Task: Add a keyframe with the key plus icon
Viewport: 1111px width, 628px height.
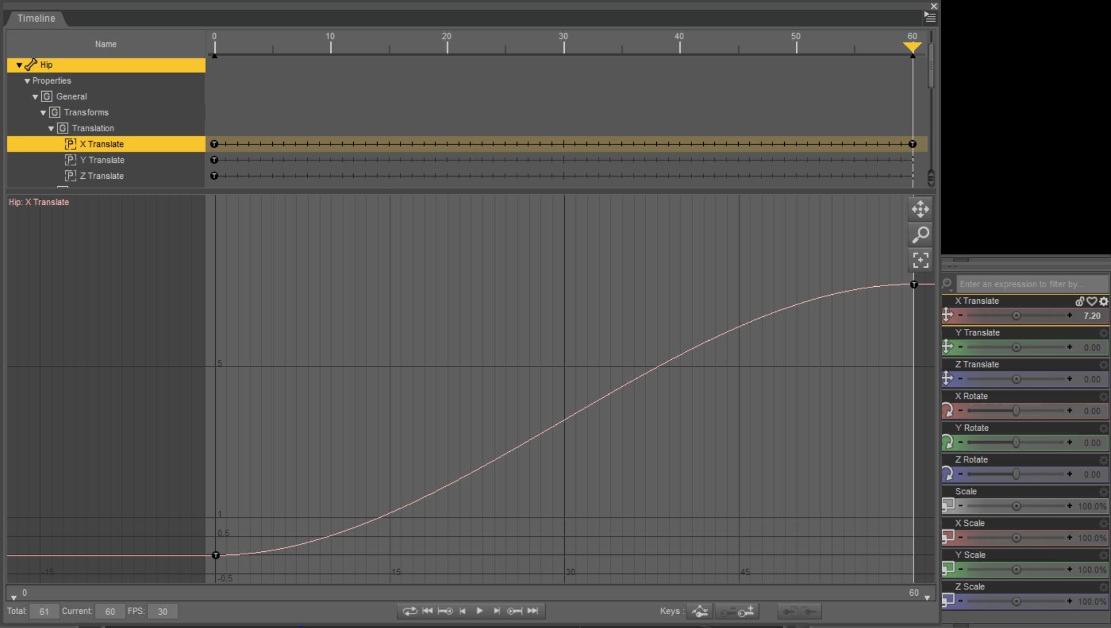Action: [x=747, y=612]
